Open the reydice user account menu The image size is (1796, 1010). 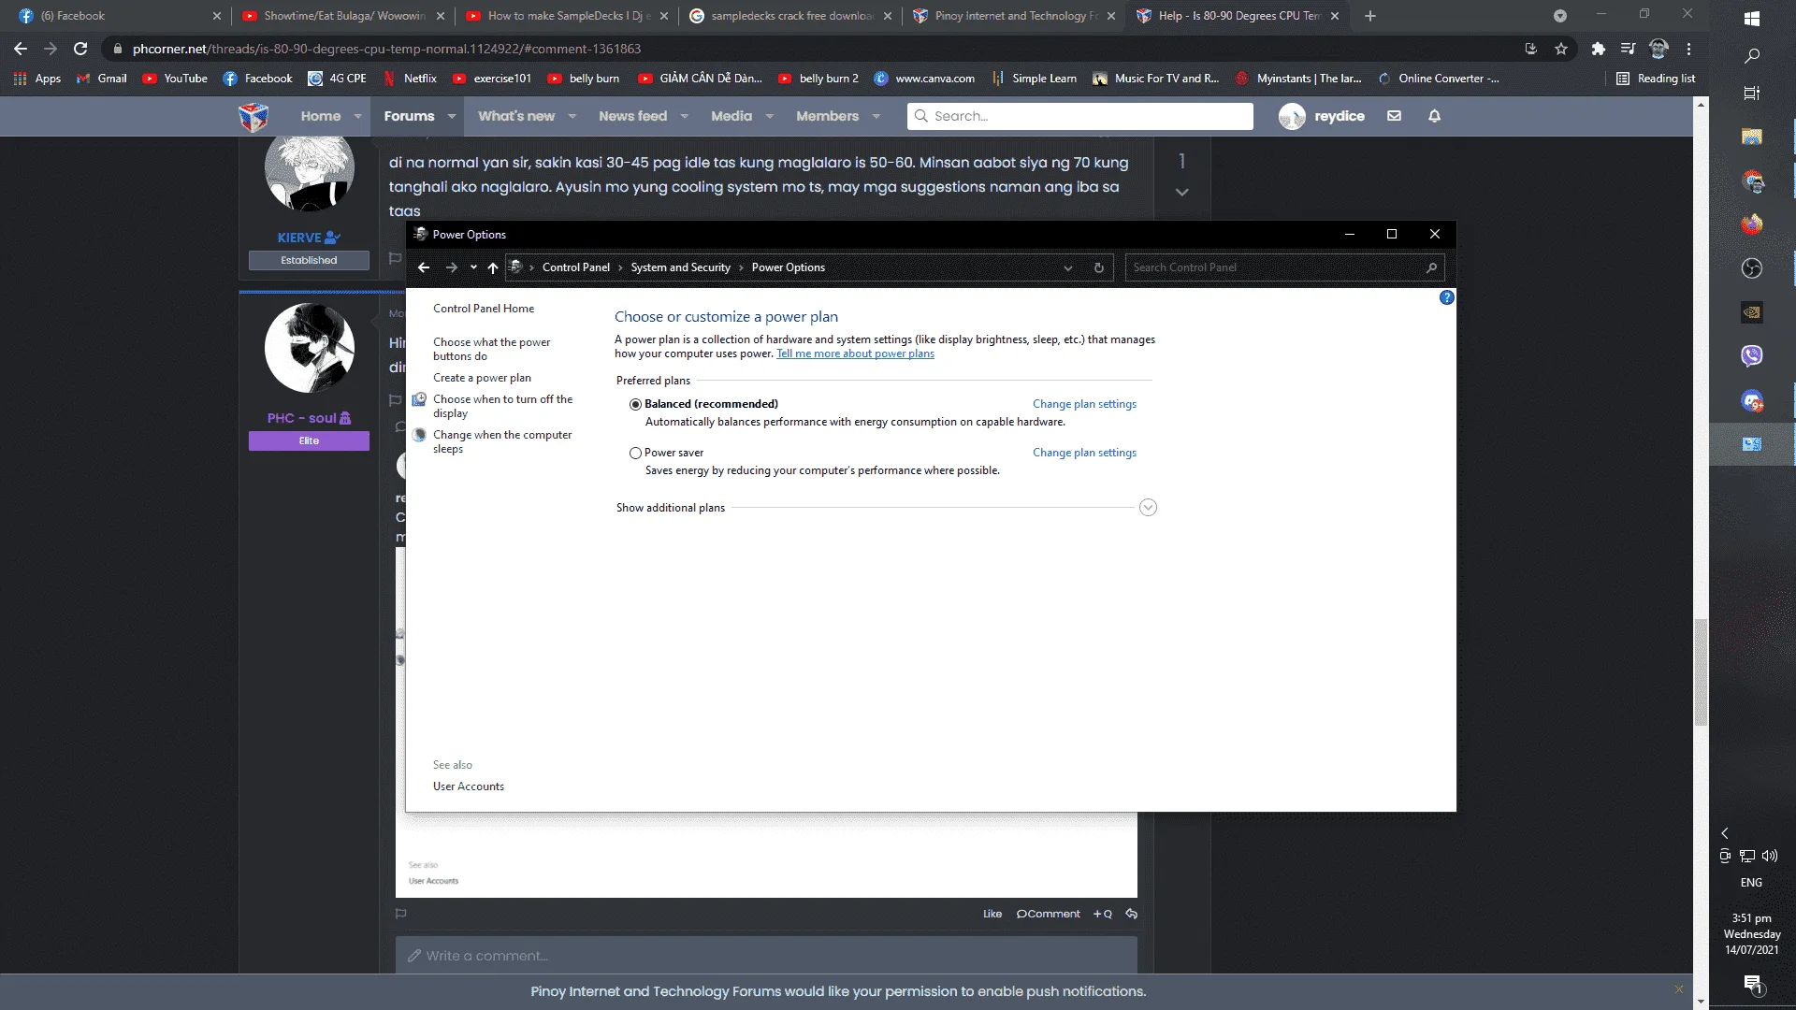(1322, 116)
